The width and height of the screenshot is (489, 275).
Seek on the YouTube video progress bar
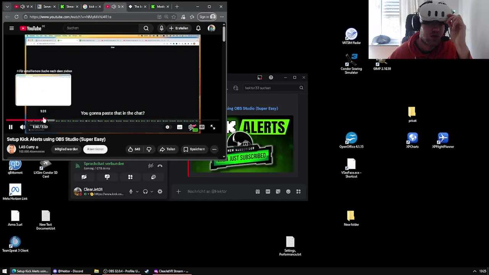click(x=113, y=120)
